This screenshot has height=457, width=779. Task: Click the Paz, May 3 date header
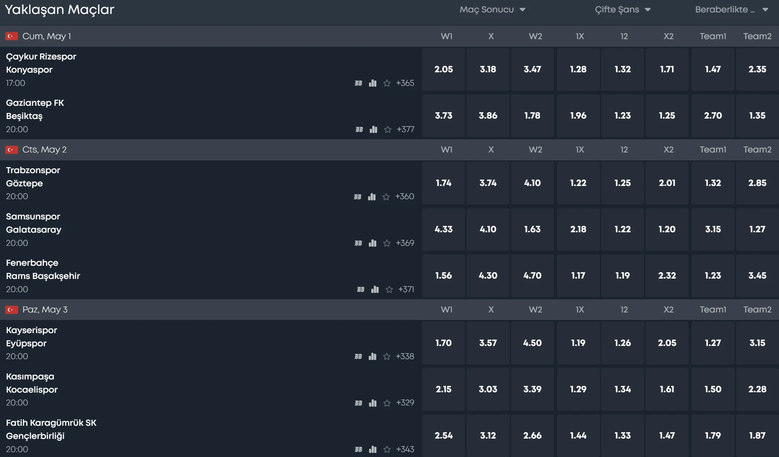tap(45, 310)
